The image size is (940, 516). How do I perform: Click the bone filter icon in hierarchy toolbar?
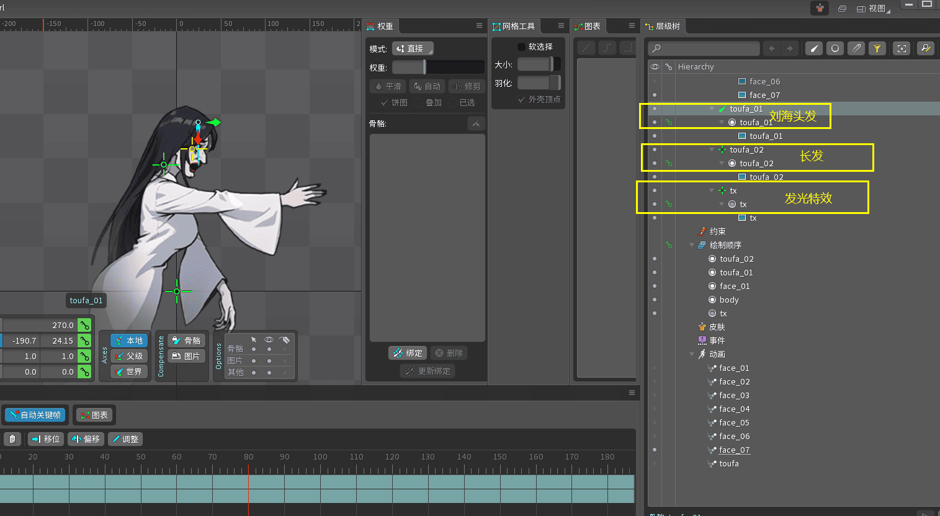click(814, 48)
